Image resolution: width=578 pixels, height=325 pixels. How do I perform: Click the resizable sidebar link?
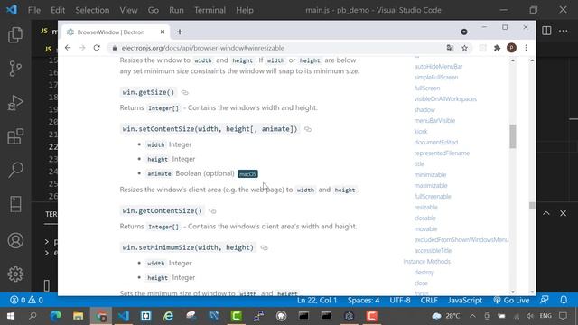pyautogui.click(x=425, y=208)
